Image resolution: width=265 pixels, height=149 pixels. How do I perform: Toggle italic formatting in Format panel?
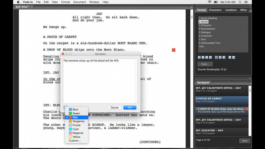(x=203, y=57)
